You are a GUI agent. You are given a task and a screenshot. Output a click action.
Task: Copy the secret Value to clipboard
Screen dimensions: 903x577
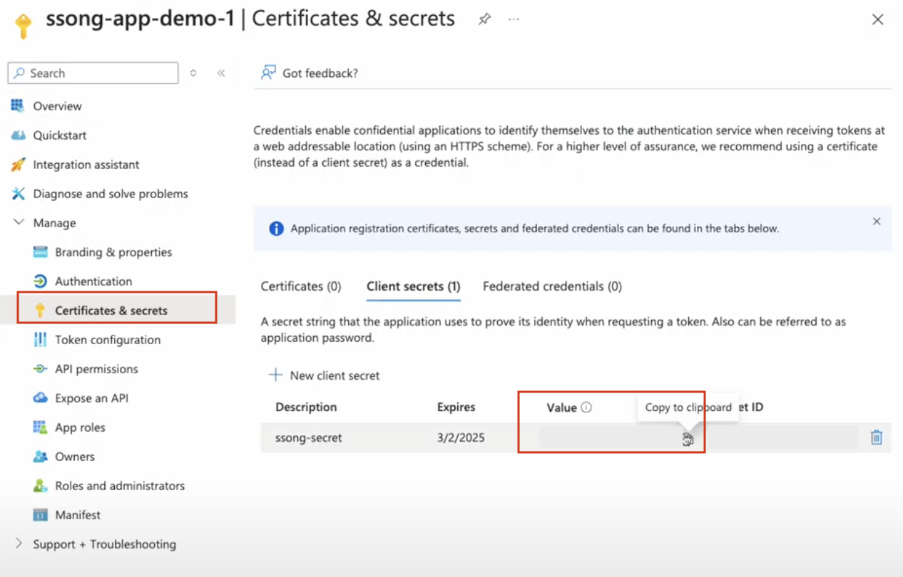click(x=686, y=438)
